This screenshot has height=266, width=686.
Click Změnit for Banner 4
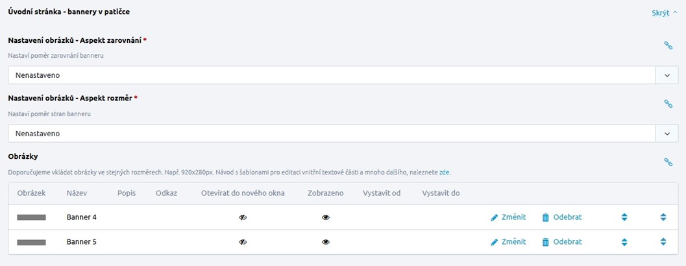(508, 217)
